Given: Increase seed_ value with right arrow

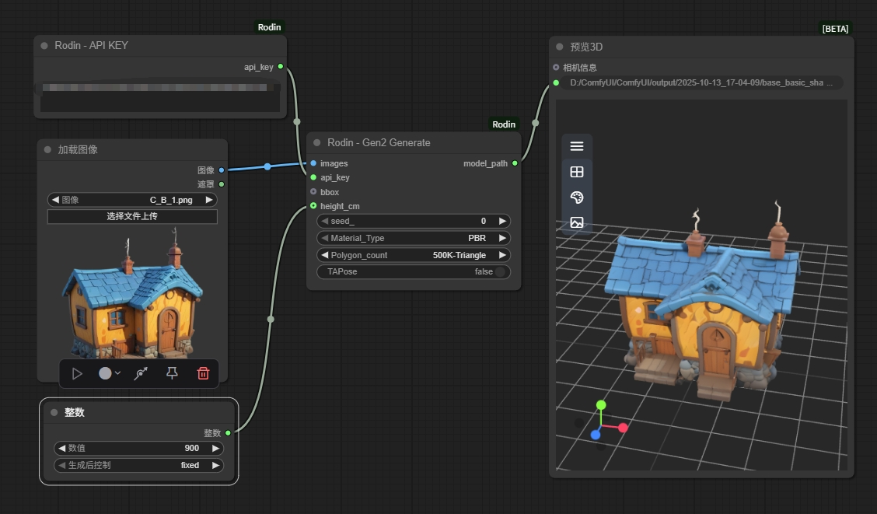Looking at the screenshot, I should [502, 221].
